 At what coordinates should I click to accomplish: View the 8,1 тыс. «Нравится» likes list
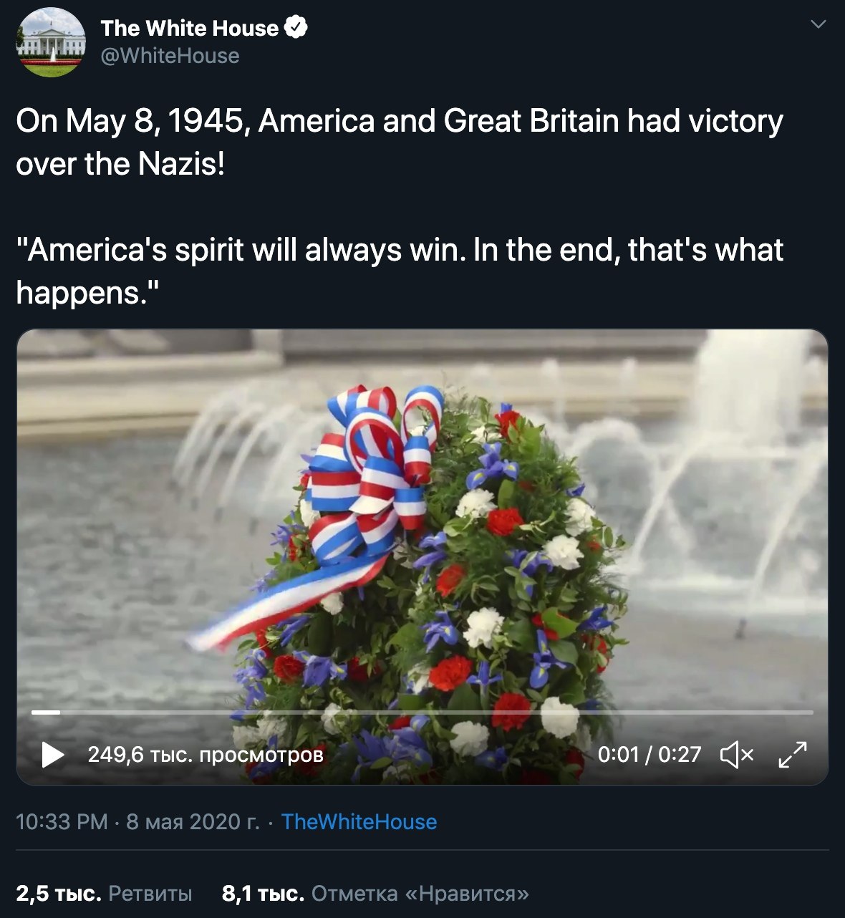tap(376, 893)
